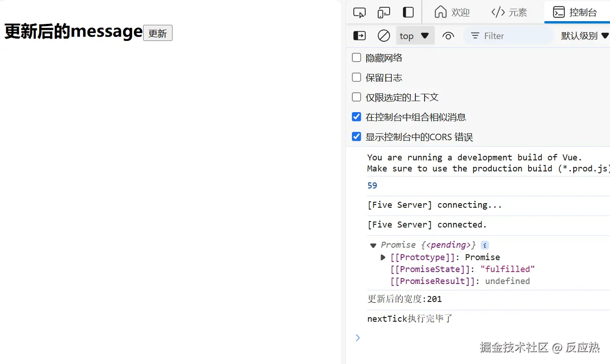Toggle device emulation icon
Screen dimensions: 610x364
tap(384, 12)
